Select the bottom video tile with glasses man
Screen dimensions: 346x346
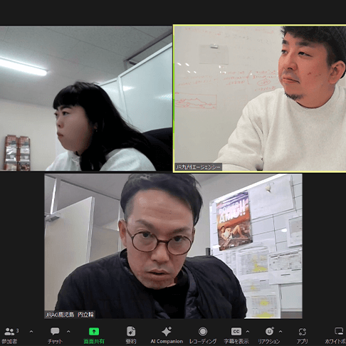coord(173,246)
